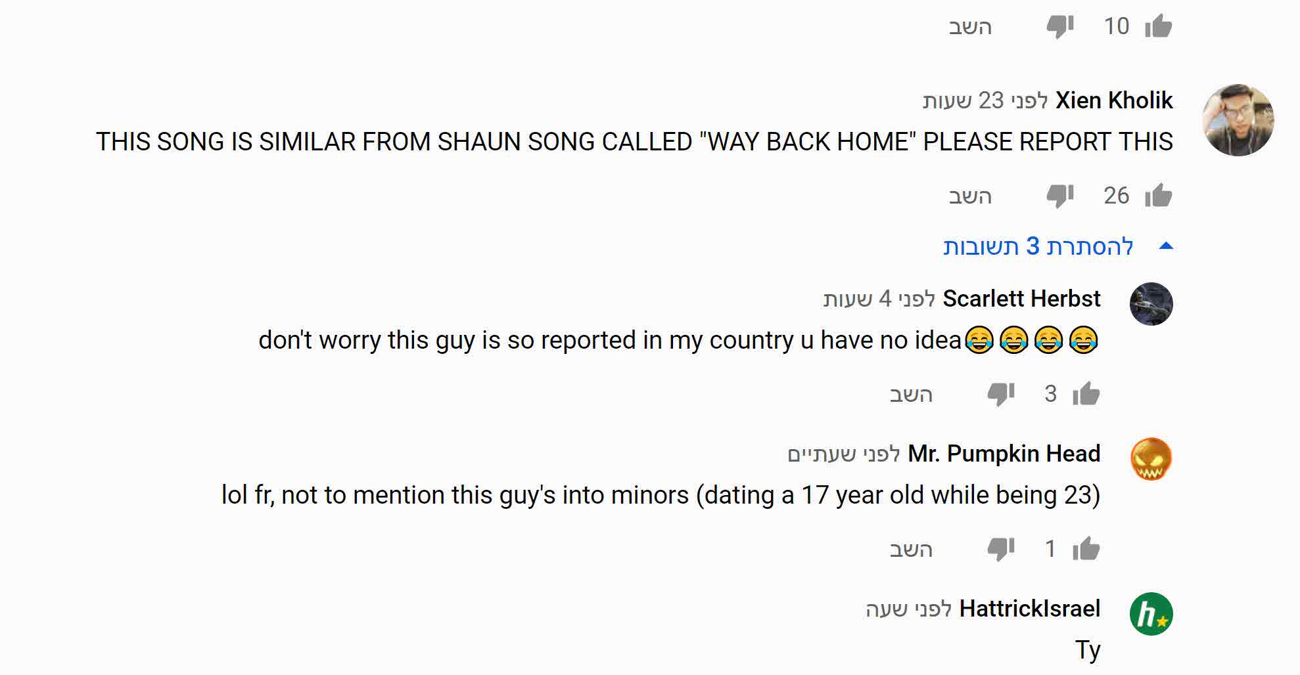Collapse the 3 replies thread

tap(1038, 247)
